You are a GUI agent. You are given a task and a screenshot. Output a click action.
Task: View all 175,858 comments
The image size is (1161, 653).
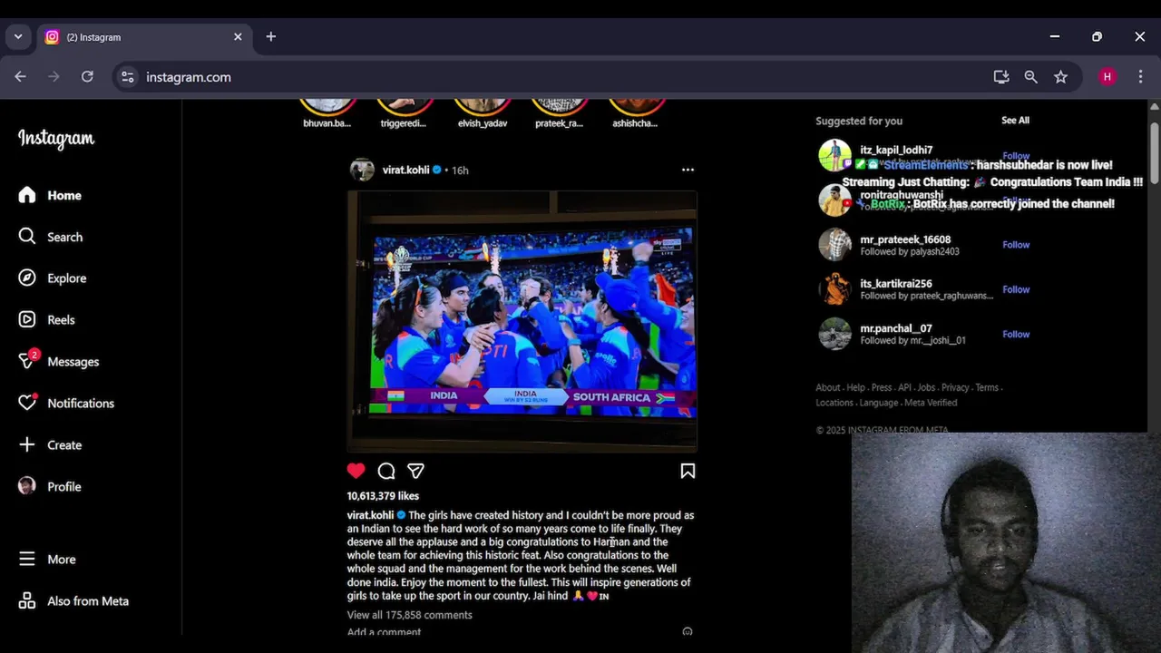[x=409, y=615]
